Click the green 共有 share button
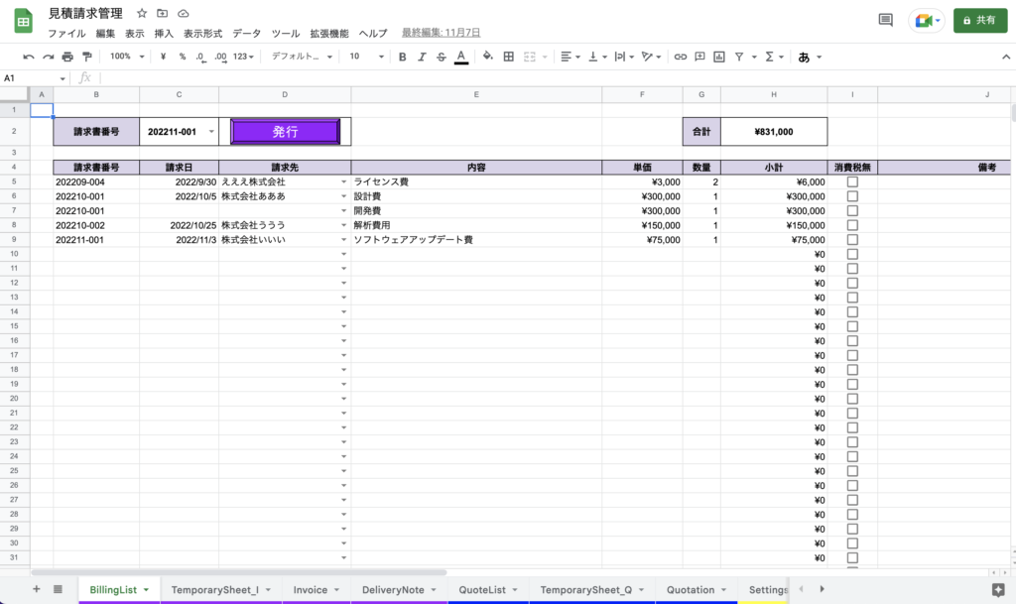 coord(979,20)
